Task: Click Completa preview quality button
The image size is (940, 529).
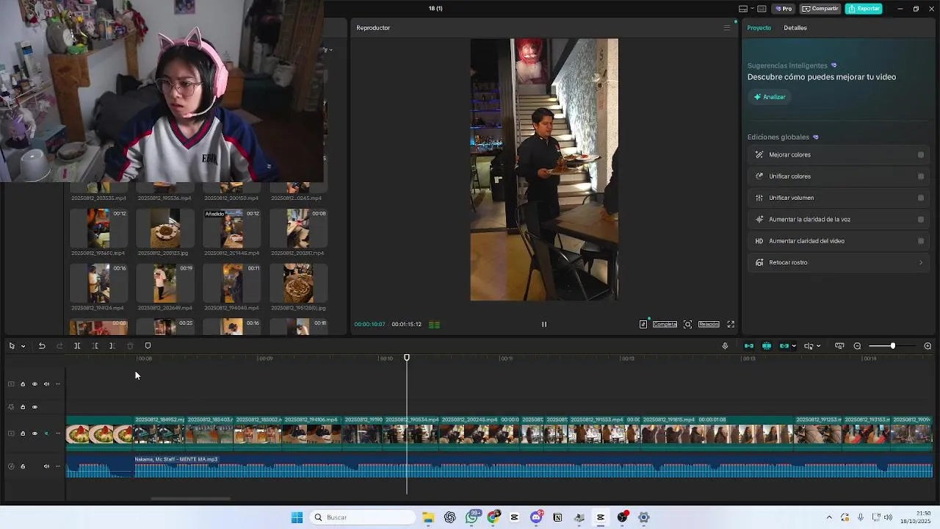Action: [665, 324]
